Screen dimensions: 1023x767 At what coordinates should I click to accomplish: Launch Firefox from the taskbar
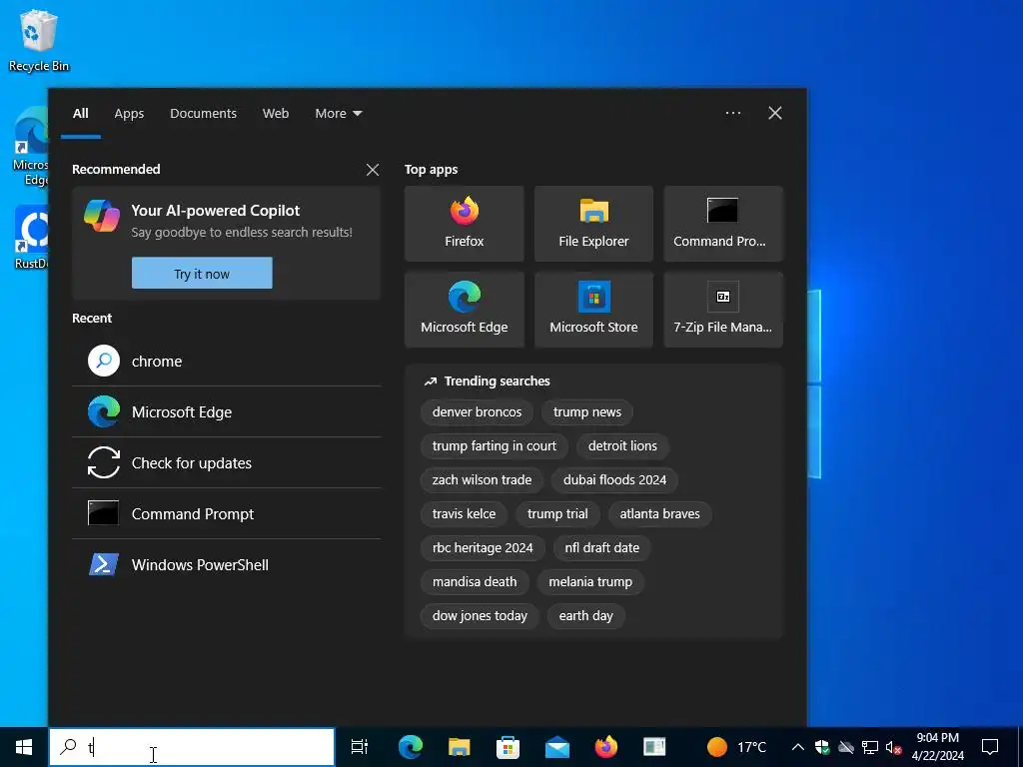606,747
